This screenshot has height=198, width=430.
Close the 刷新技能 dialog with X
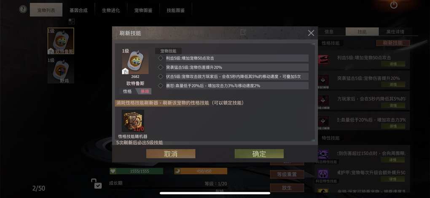click(311, 33)
